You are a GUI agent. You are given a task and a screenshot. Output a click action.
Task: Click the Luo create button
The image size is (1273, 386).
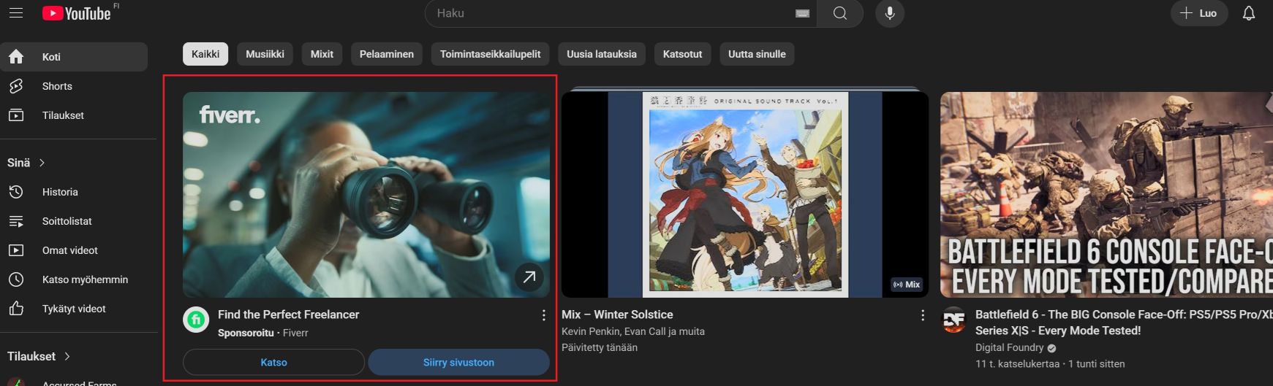point(1199,13)
